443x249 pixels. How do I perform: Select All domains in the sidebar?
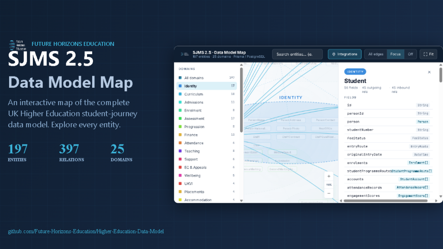click(206, 78)
